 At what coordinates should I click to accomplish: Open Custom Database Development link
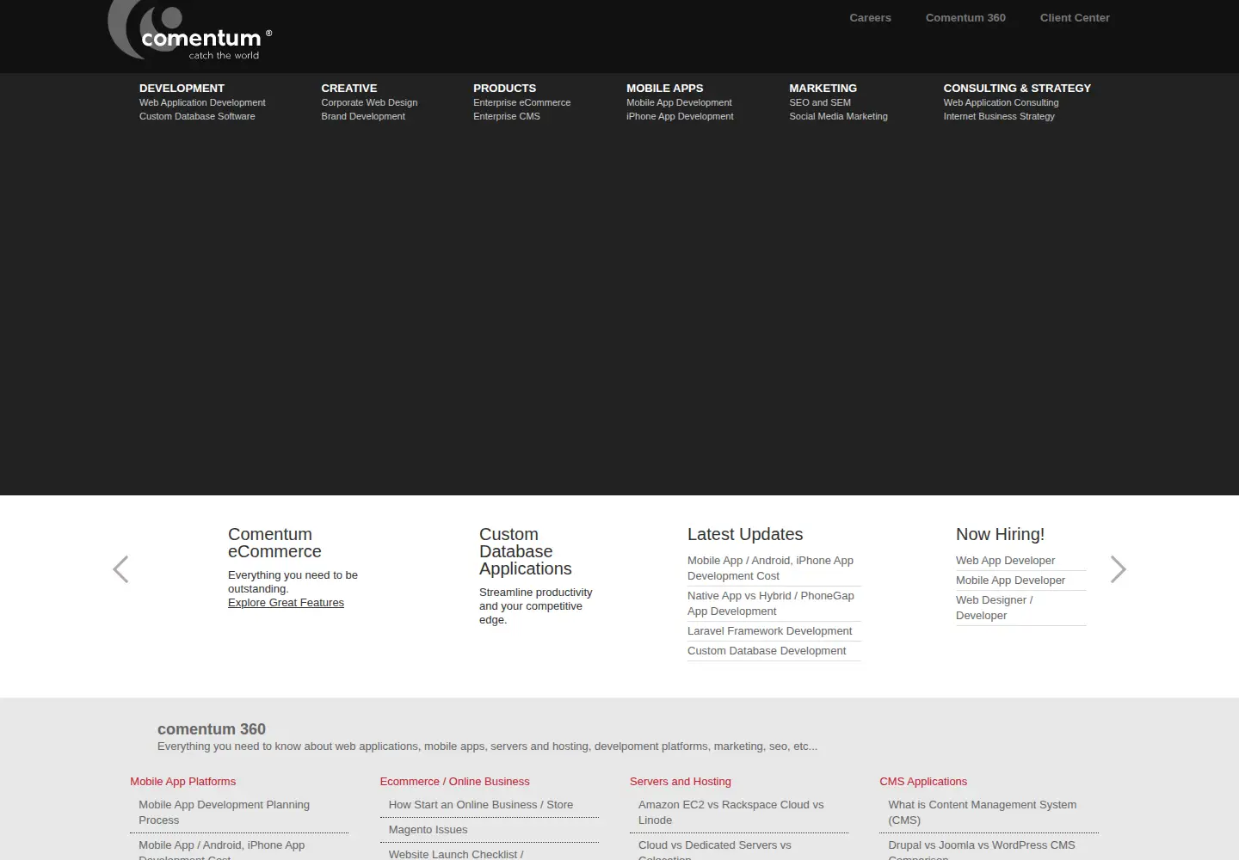(x=767, y=651)
